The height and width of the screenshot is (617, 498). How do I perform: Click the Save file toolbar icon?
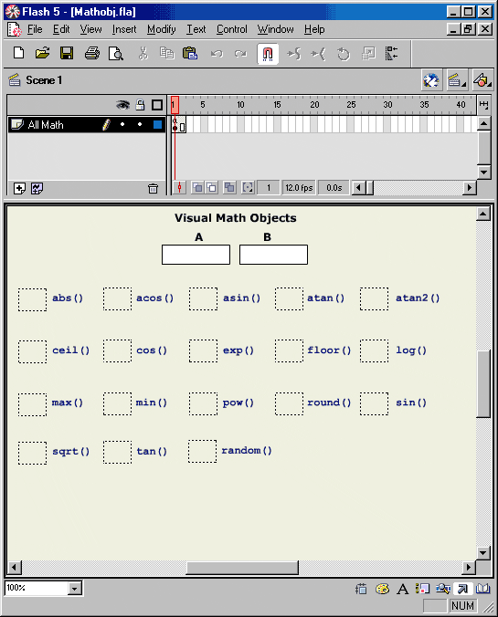[x=67, y=53]
